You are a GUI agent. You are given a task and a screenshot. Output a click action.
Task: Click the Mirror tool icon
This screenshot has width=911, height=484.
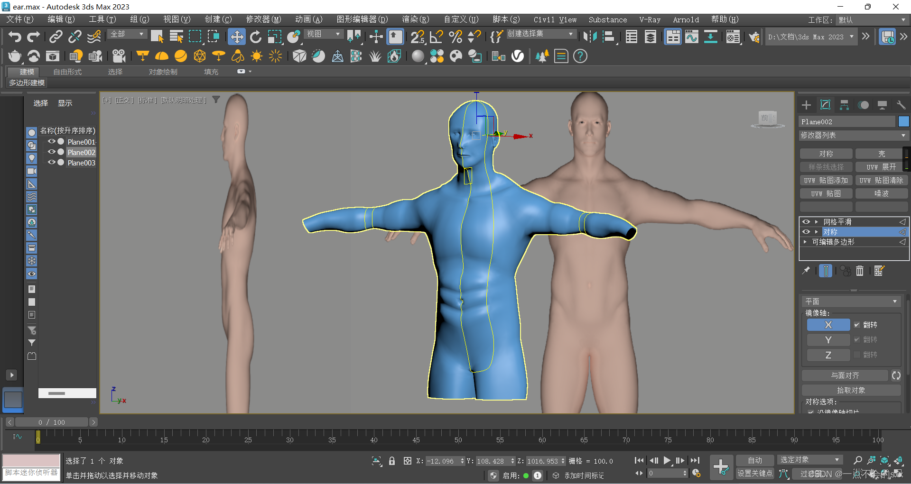tap(590, 37)
